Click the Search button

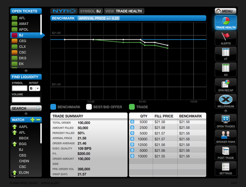(x=26, y=108)
